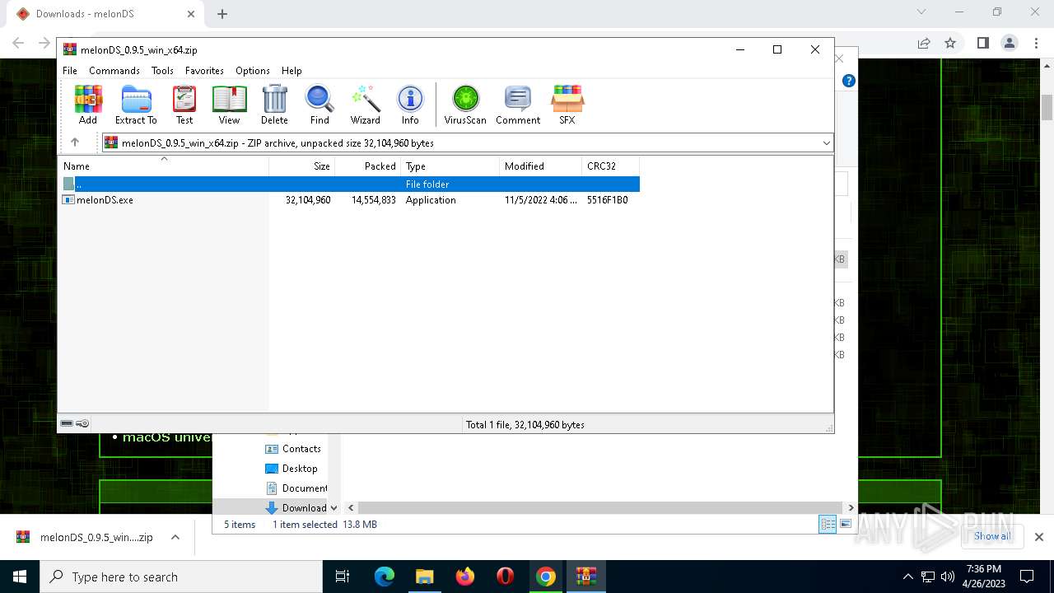Expand download item options chevron
Viewport: 1054px width, 593px height.
[175, 537]
